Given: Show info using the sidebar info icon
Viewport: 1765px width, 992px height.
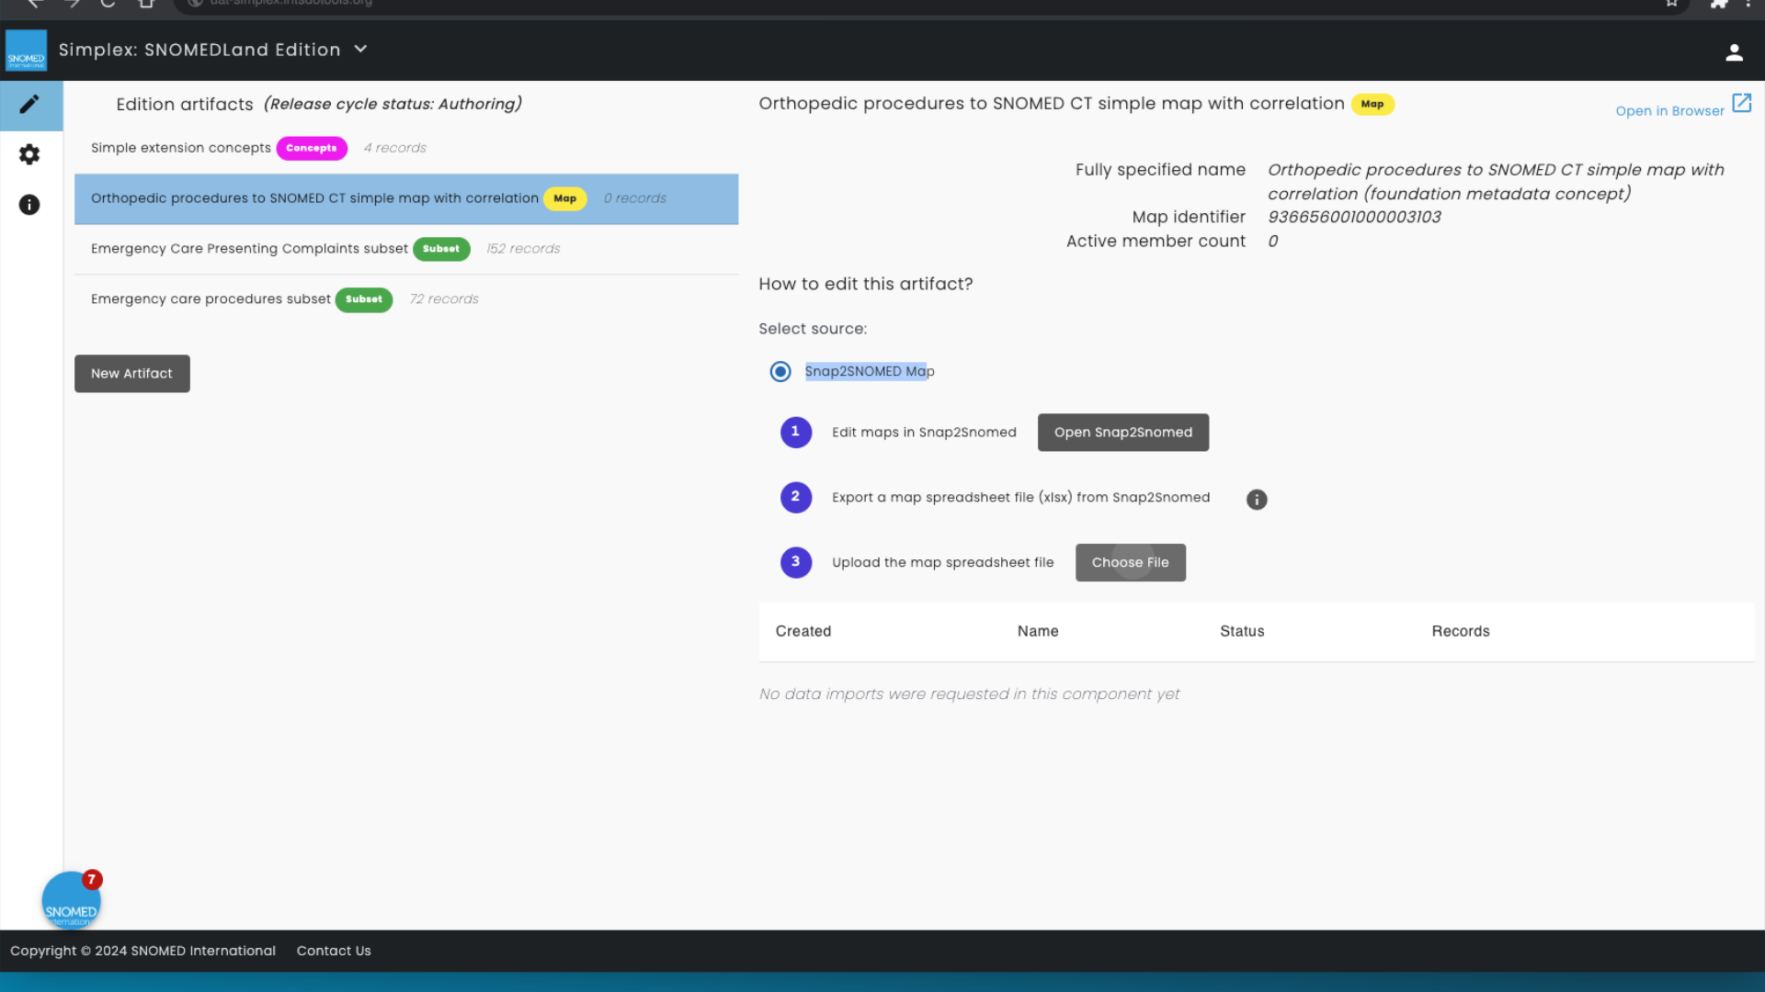Looking at the screenshot, I should click(29, 205).
